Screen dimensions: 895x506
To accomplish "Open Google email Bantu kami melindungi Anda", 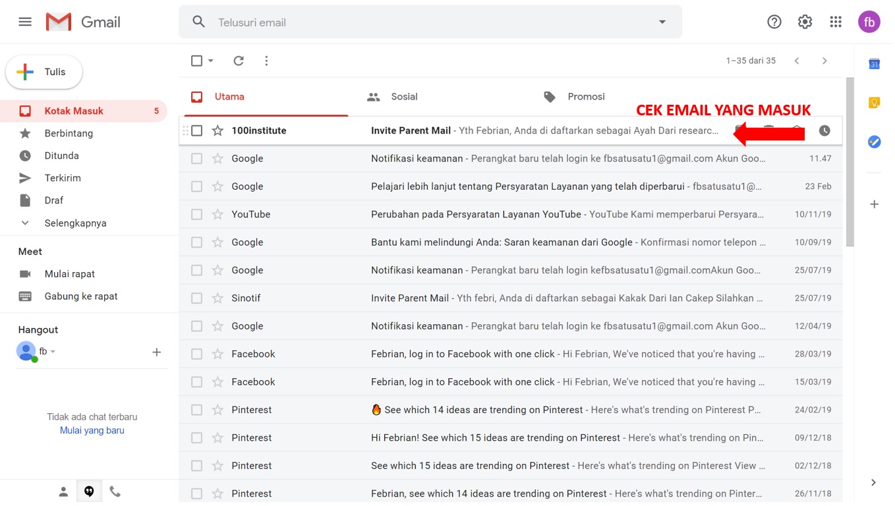I will 511,242.
